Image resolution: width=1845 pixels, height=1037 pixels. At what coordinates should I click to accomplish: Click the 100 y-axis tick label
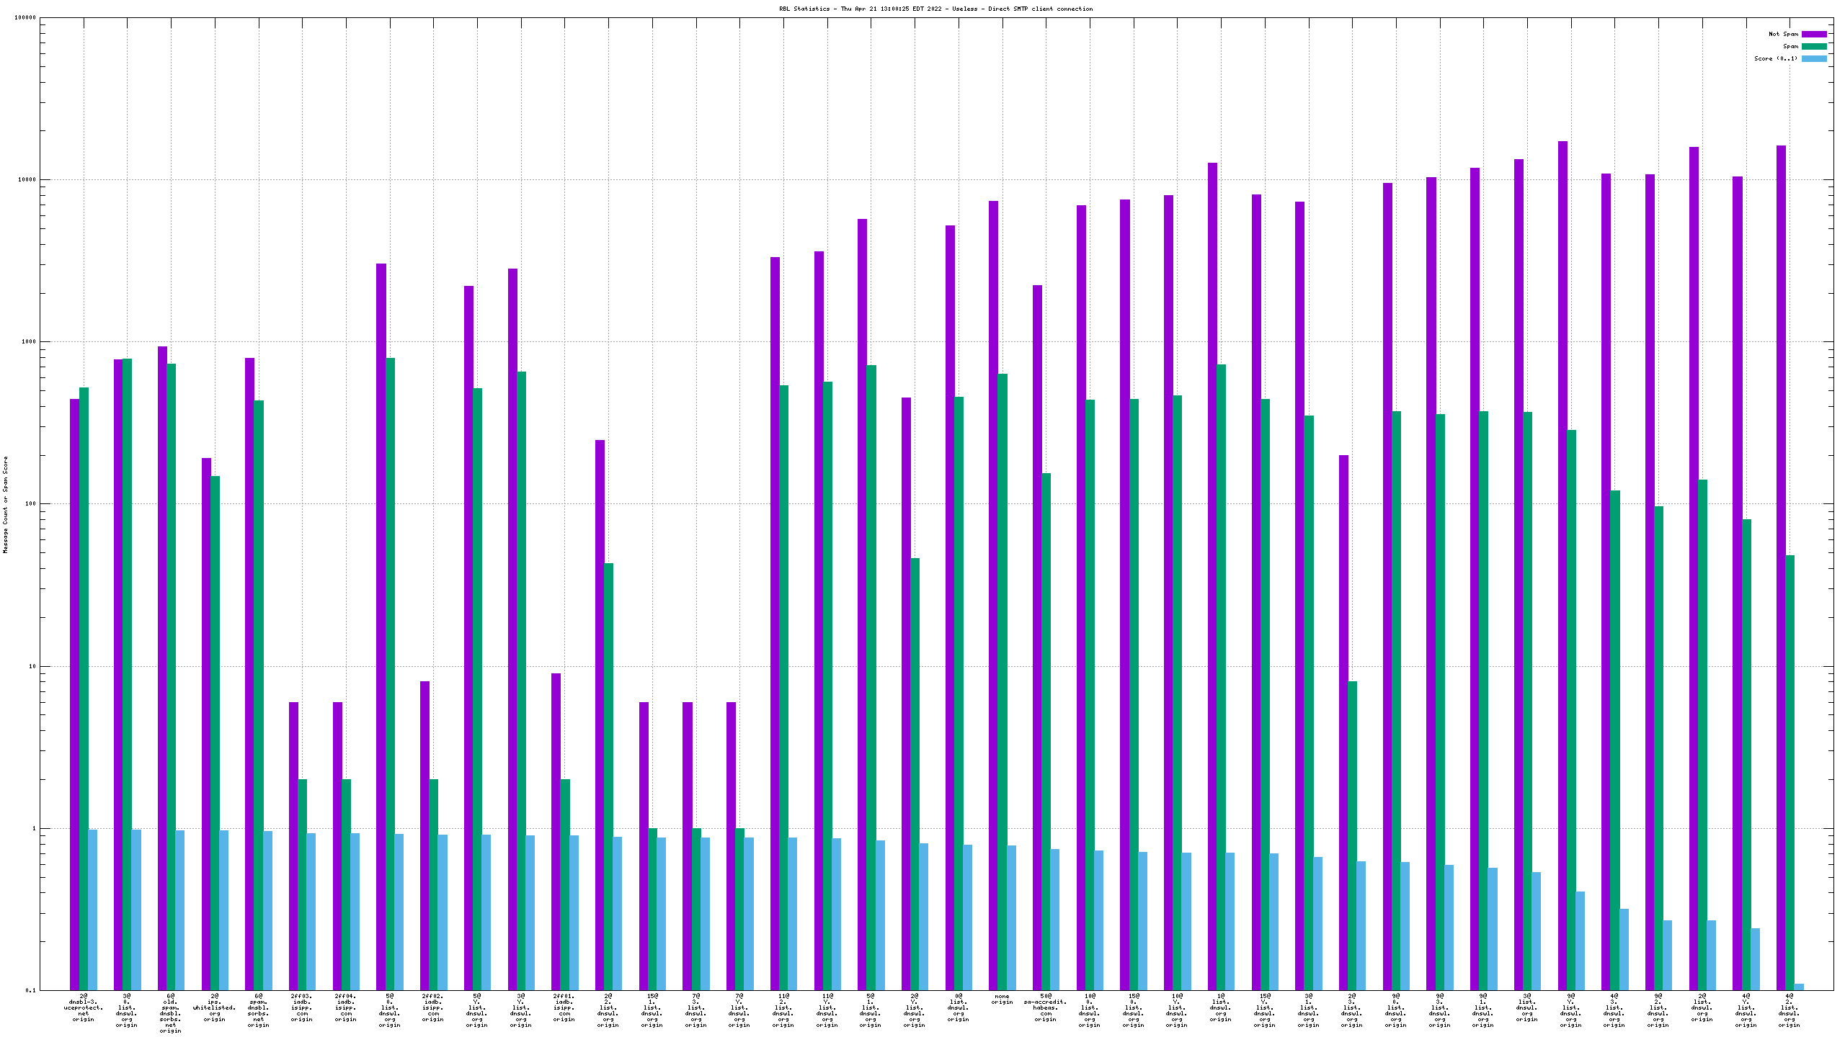click(29, 504)
